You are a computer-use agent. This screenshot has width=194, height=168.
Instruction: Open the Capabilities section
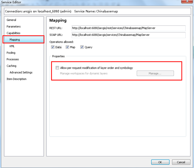coord(13,33)
